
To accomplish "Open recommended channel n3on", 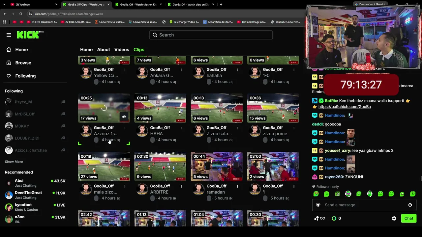I will [35, 219].
